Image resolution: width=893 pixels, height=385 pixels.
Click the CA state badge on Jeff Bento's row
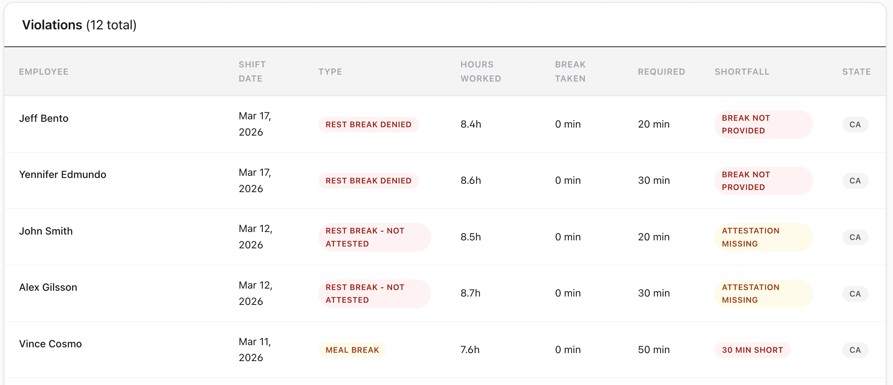point(855,124)
